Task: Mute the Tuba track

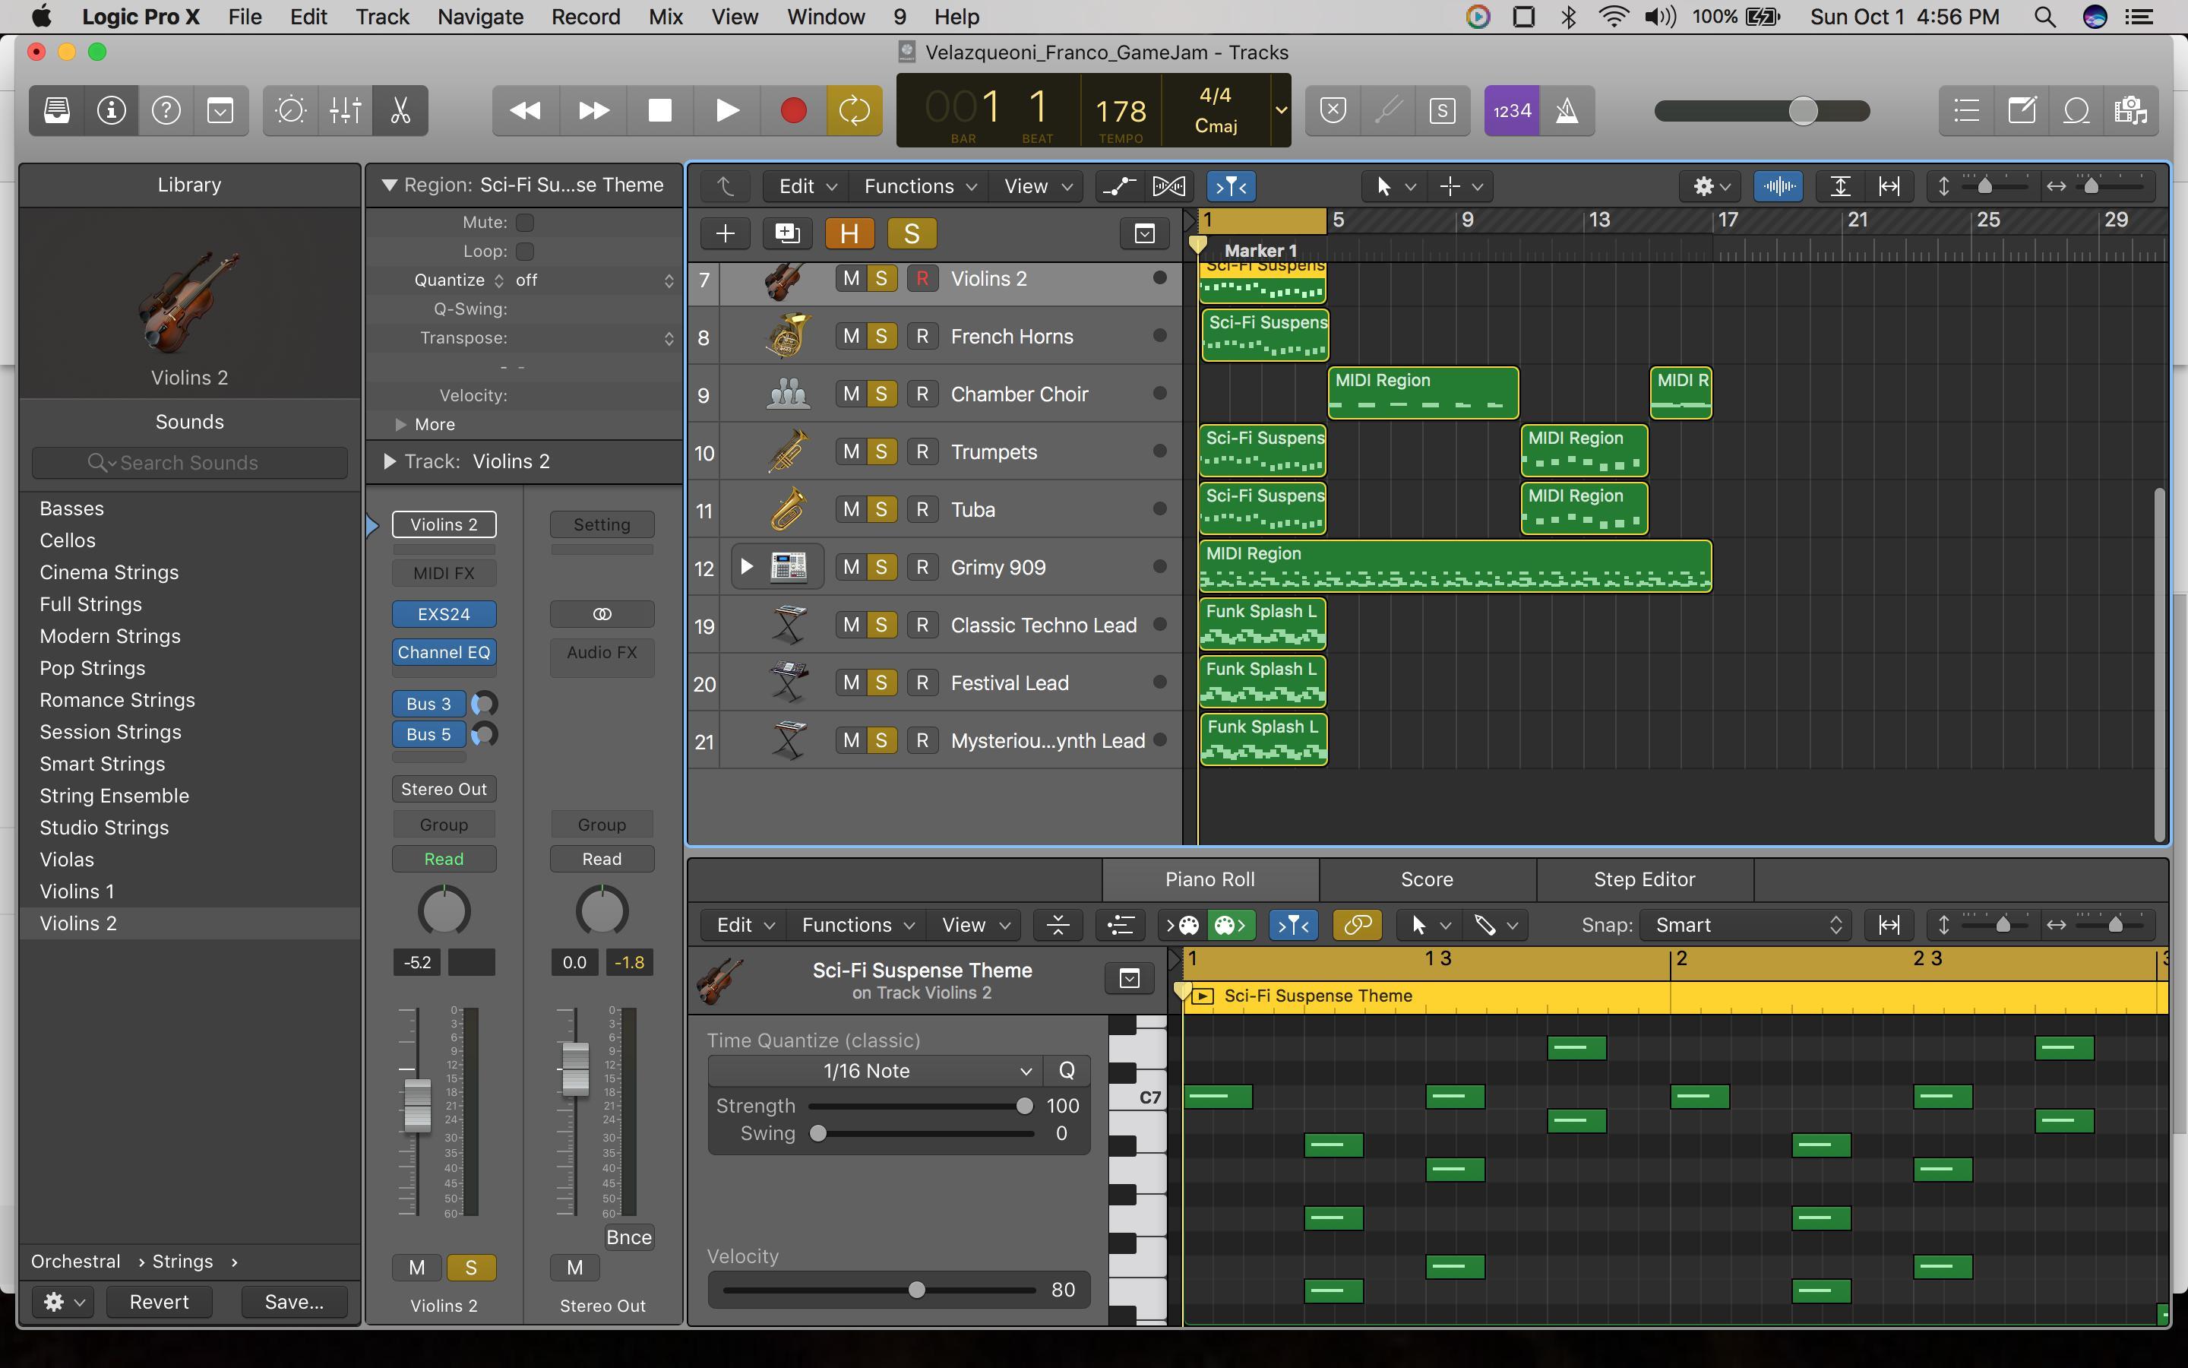Action: pyautogui.click(x=851, y=509)
